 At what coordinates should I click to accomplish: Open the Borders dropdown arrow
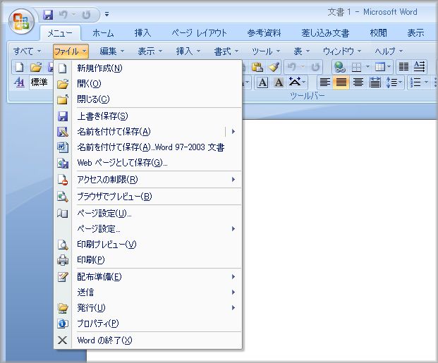click(367, 67)
